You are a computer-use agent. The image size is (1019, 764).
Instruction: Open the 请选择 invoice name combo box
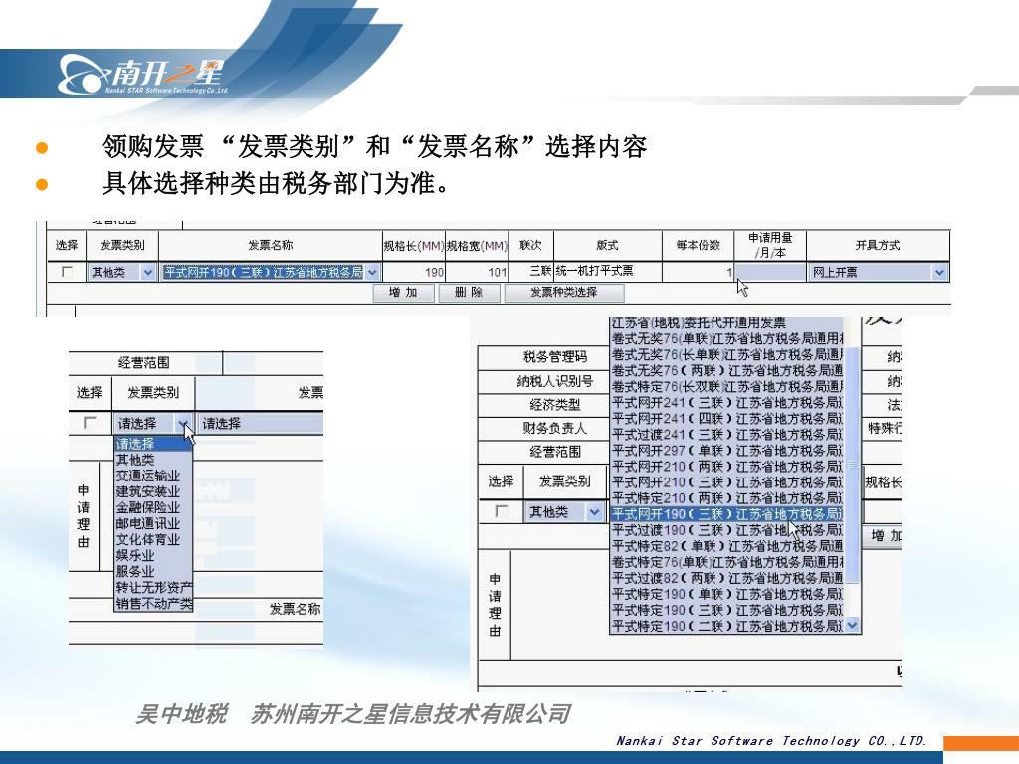tap(260, 424)
